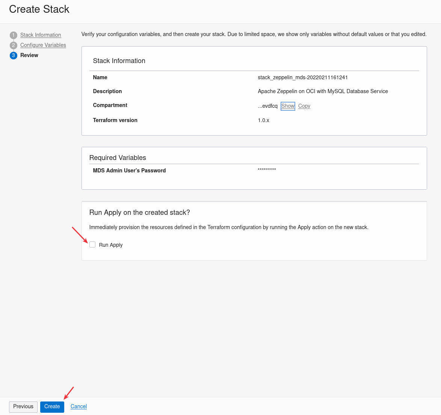Viewport: 441px width, 415px height.
Task: Show the full compartment ID
Action: click(288, 106)
